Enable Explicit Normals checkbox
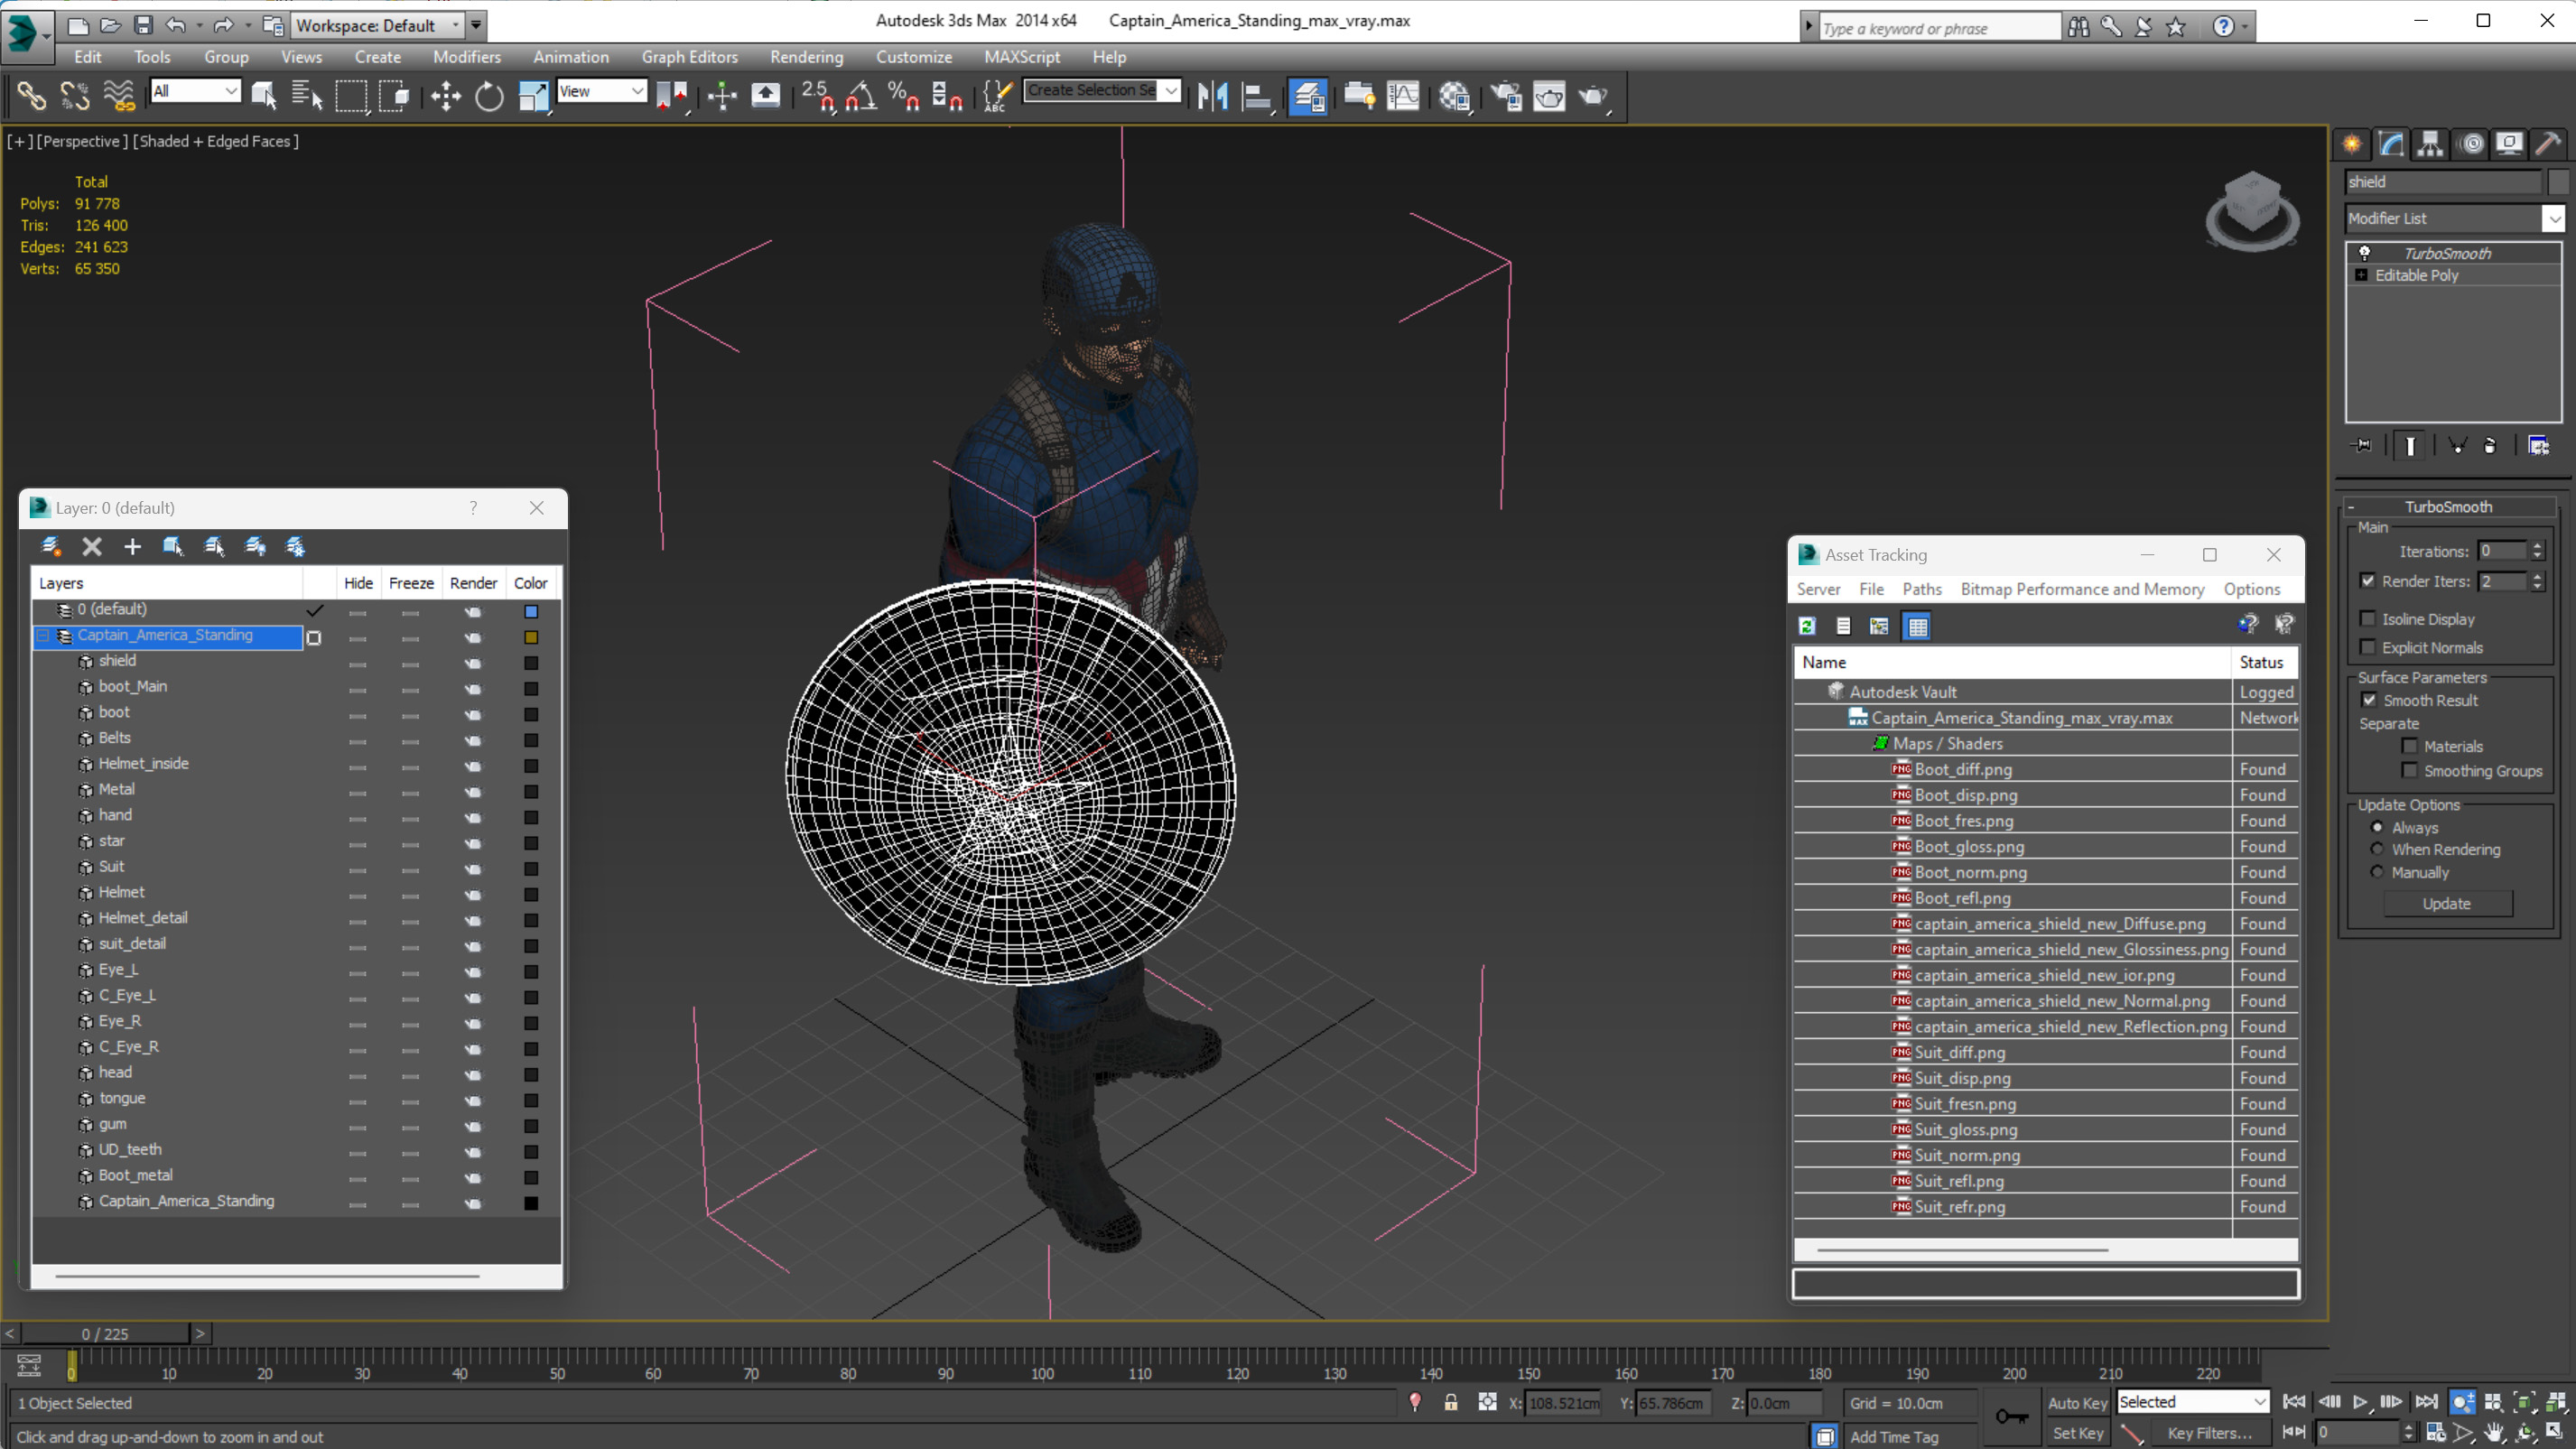The width and height of the screenshot is (2576, 1449). (2368, 647)
